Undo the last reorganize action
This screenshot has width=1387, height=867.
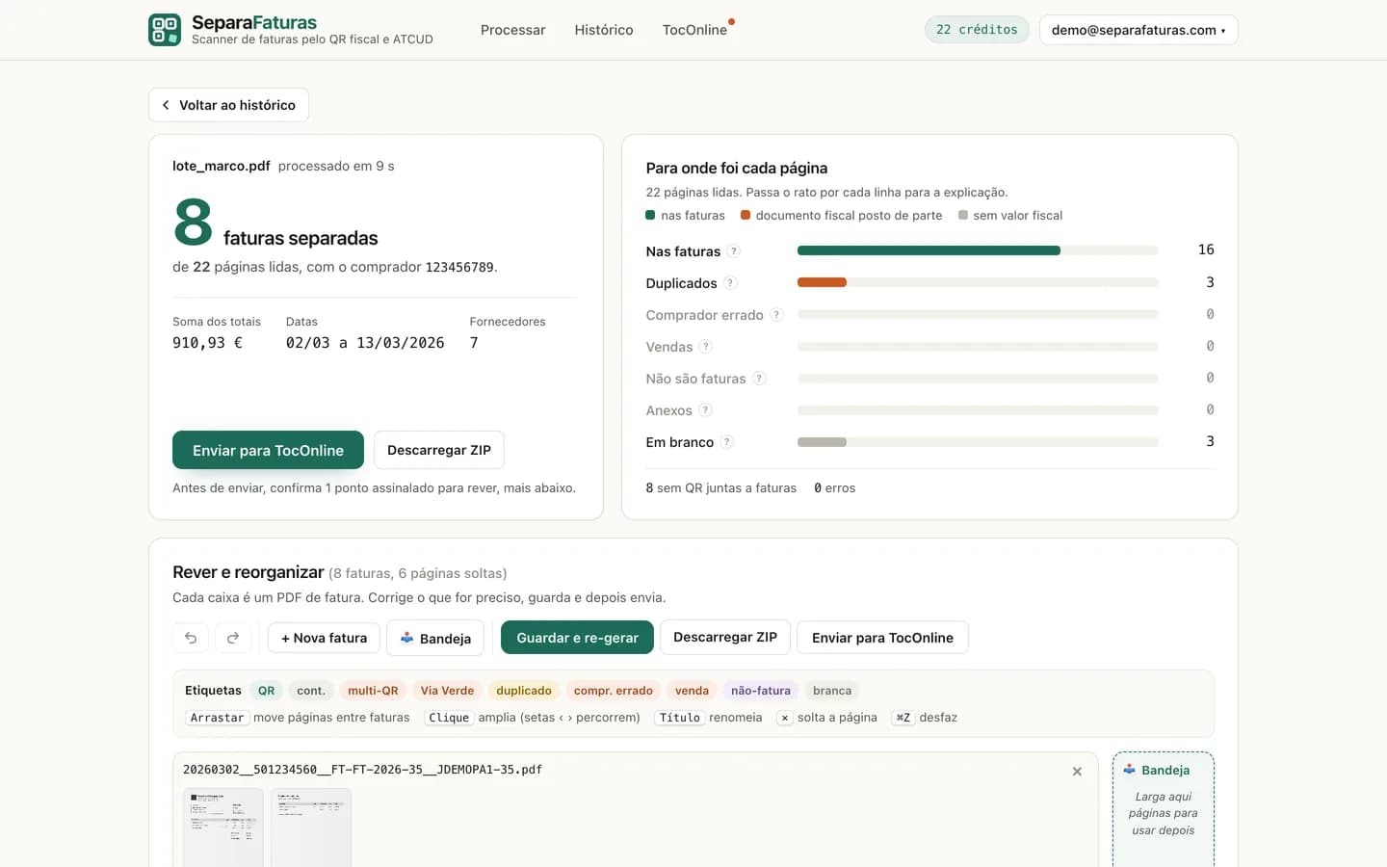tap(191, 638)
